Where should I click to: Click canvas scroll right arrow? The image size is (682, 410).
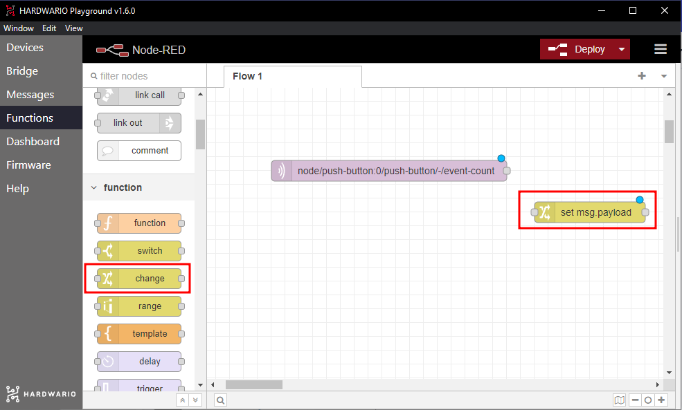pos(658,385)
